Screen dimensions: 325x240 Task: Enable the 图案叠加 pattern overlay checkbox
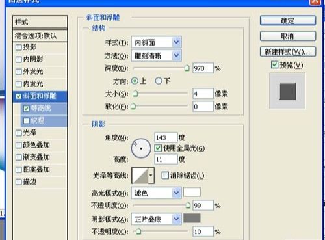click(19, 170)
